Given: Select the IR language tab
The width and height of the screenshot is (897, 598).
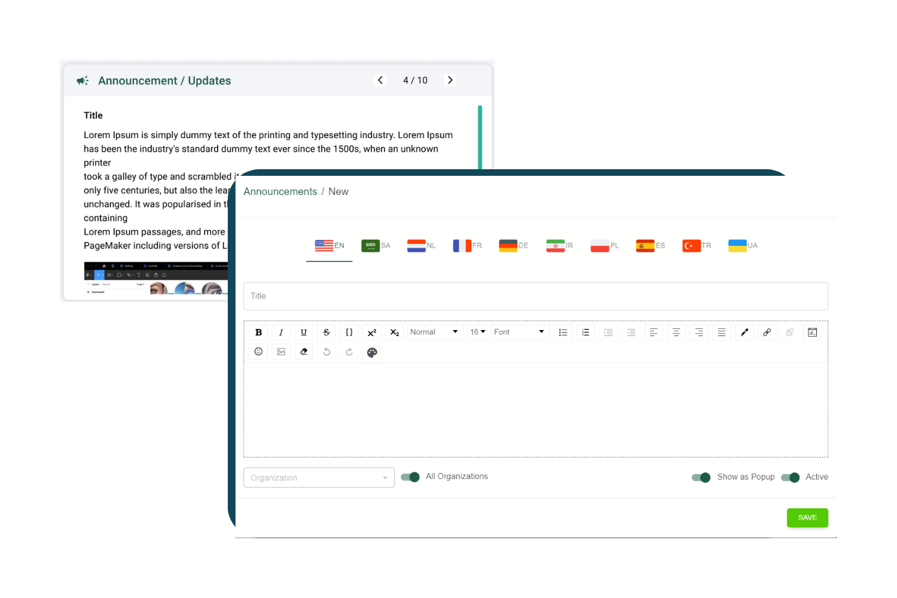Looking at the screenshot, I should [x=560, y=246].
